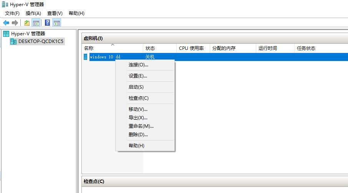Image resolution: width=348 pixels, height=193 pixels.
Task: Sort by the 分配的内存 column header
Action: tap(233, 48)
